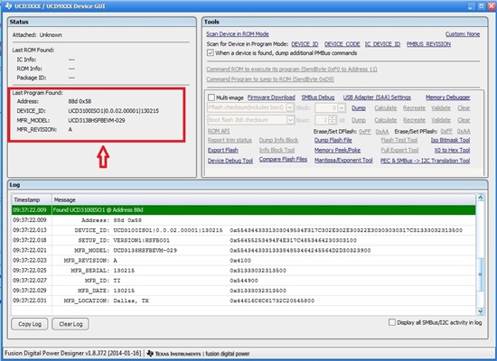Uncheck dump additional PMBus commands checkbox
This screenshot has width=497, height=361.
211,53
